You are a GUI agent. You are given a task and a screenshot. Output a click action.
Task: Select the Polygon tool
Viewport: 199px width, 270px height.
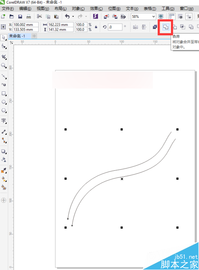[4, 110]
